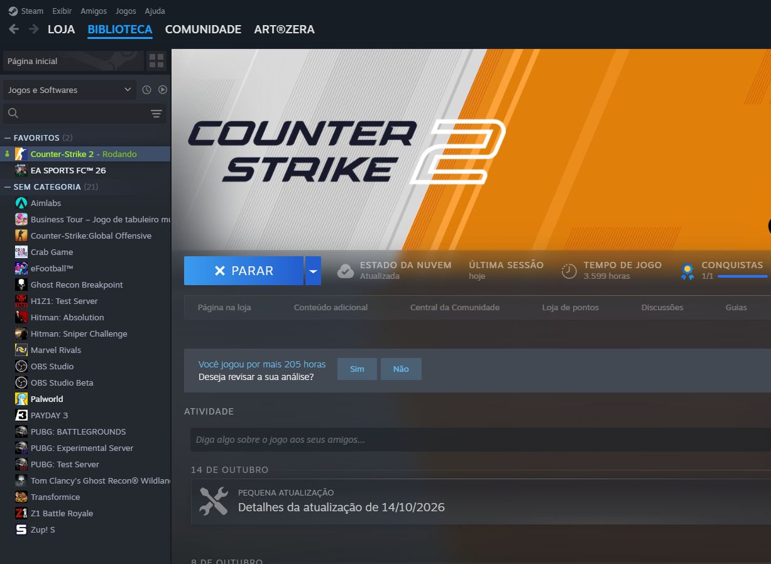Open Guias link
This screenshot has height=564, width=771.
(x=736, y=307)
